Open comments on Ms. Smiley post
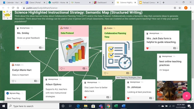Screen dimensions: 194x109 pos(40,48)
